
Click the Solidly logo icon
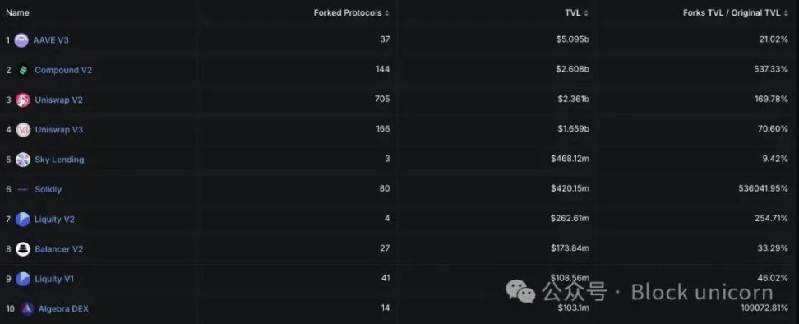pyautogui.click(x=23, y=189)
